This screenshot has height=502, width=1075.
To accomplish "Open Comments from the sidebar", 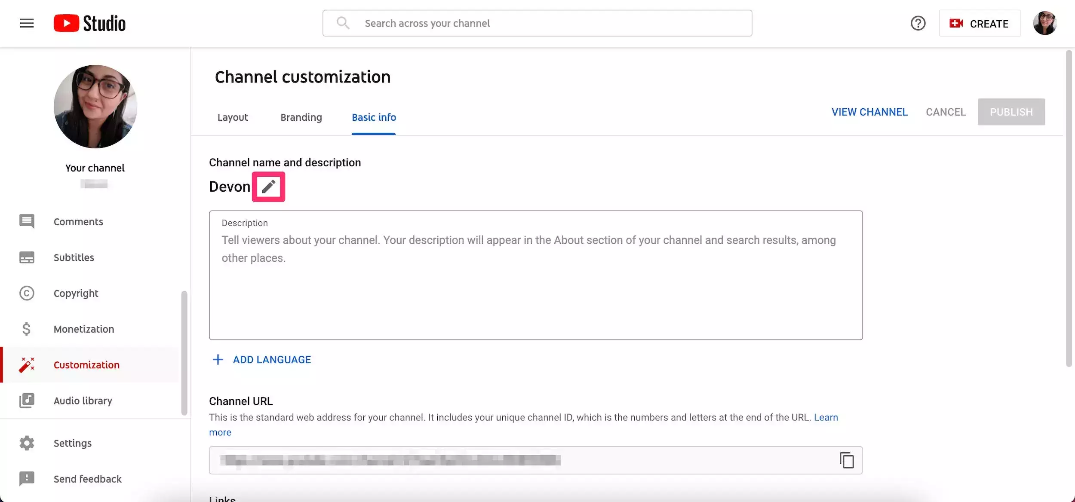I will (x=78, y=222).
